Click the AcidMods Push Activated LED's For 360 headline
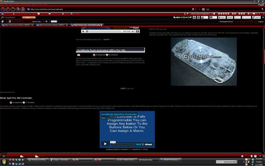The height and width of the screenshot is (166, 265). [101, 50]
